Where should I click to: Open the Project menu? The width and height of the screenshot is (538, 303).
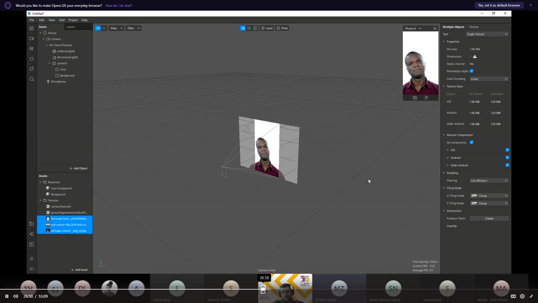point(73,20)
